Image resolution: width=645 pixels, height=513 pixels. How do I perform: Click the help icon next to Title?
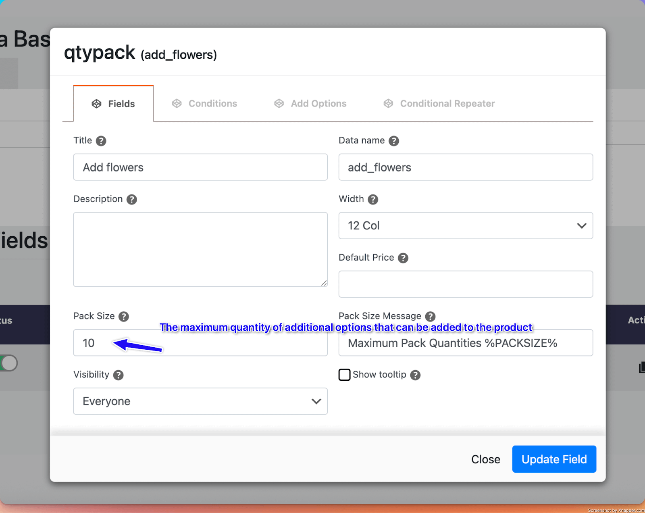(x=101, y=141)
